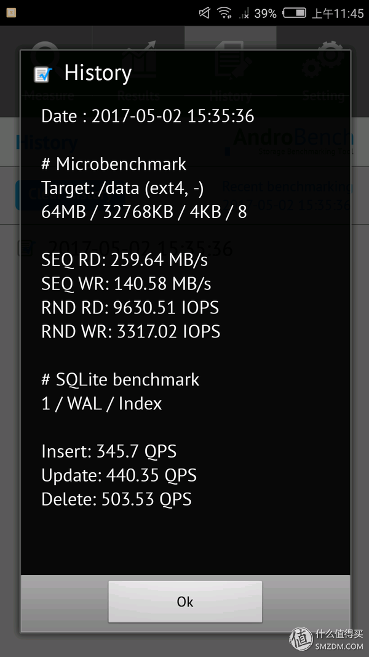Image resolution: width=369 pixels, height=657 pixels.
Task: Tap the History dialog title
Action: 98,73
